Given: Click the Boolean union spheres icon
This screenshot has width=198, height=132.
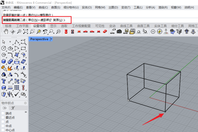Looking at the screenshot, I should coord(10,62).
